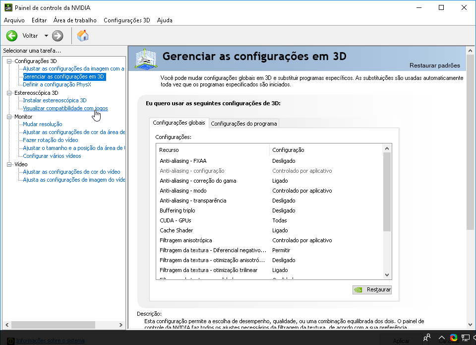Image resolution: width=476 pixels, height=345 pixels.
Task: Open Ajusta as configurações de imagem do vídeo
Action: tap(74, 180)
